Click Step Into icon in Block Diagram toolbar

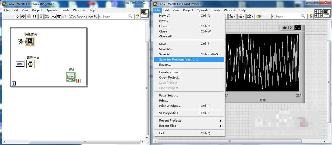(54, 16)
